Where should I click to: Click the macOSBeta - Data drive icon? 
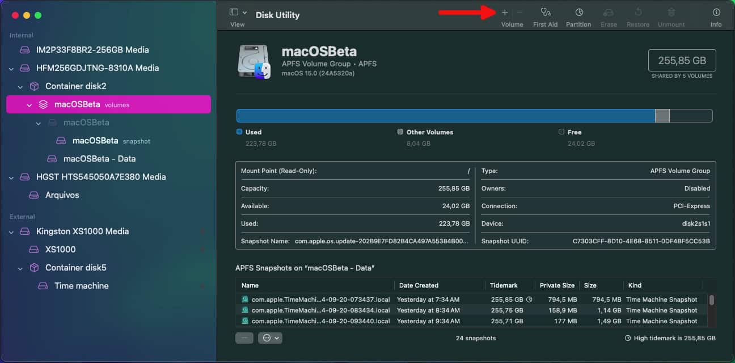point(52,159)
